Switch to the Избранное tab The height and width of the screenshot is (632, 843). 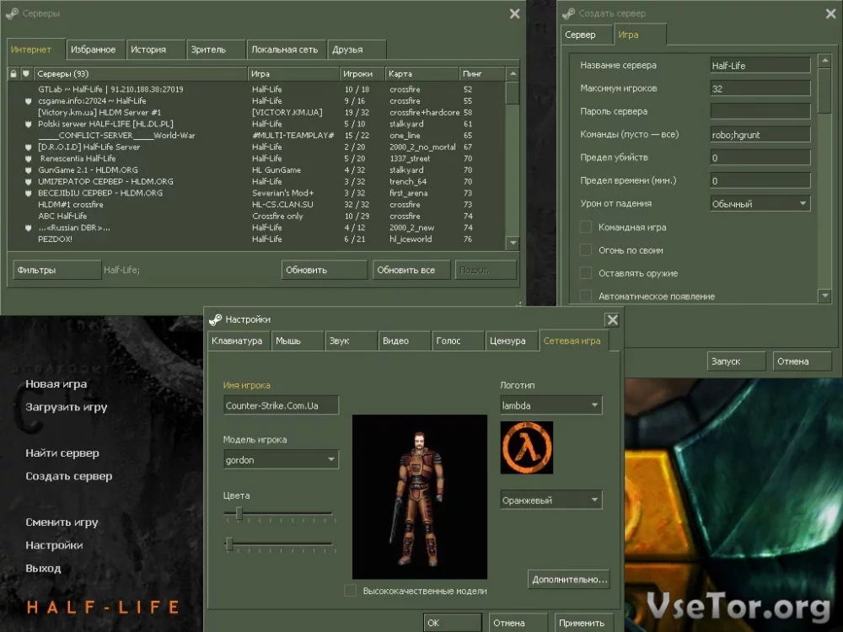click(93, 50)
